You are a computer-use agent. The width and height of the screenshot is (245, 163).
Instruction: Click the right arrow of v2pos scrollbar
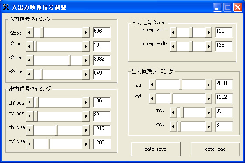click(86, 46)
